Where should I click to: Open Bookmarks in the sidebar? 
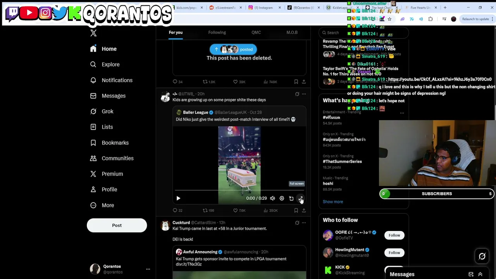coord(109,143)
